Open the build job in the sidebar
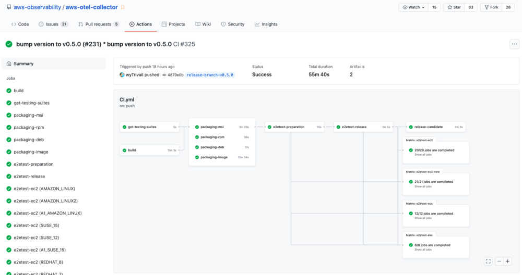Screen dimensions: 522x275 point(19,91)
